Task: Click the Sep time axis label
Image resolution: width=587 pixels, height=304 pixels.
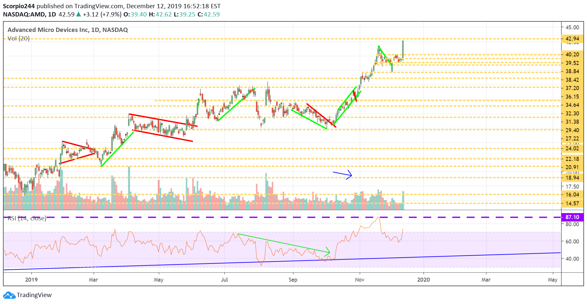Action: click(293, 280)
